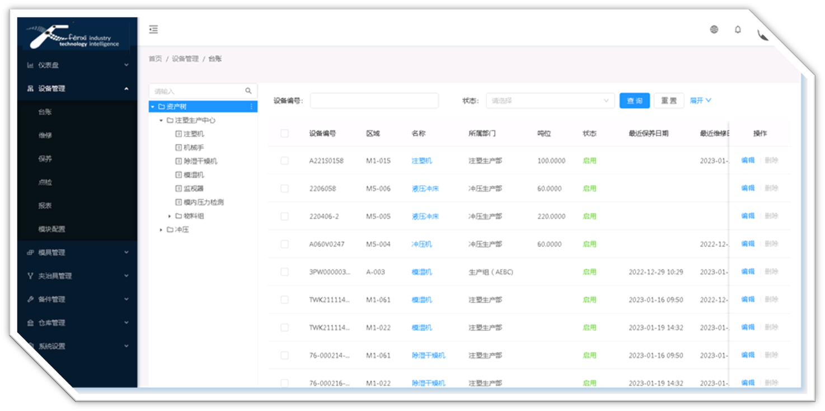Click the search magnifier in the tree filter

point(249,91)
